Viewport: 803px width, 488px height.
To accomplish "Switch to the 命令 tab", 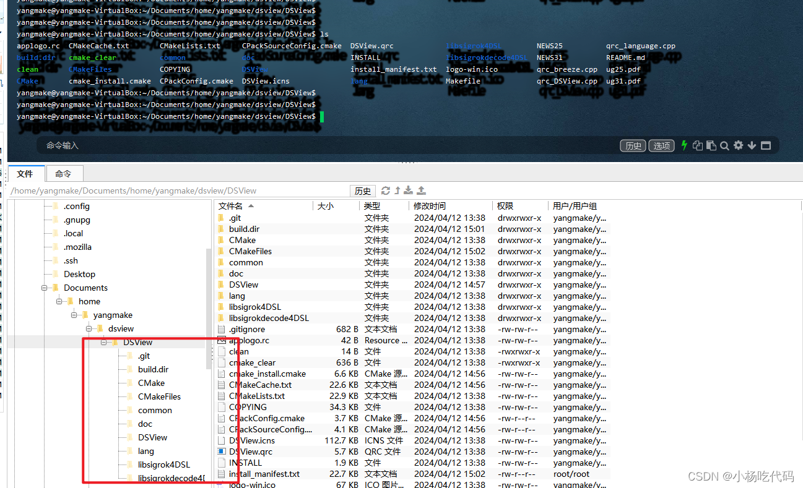I will click(64, 174).
